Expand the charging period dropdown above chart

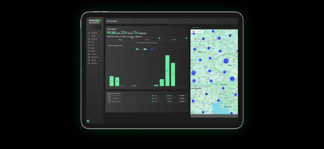[147, 45]
